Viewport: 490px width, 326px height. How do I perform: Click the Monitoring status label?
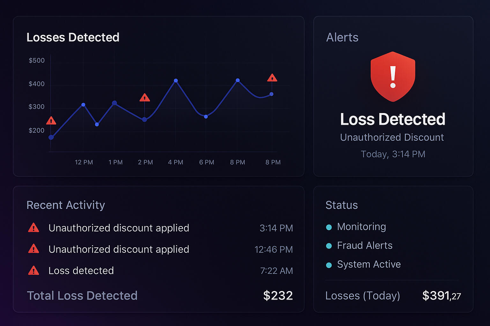[361, 227]
